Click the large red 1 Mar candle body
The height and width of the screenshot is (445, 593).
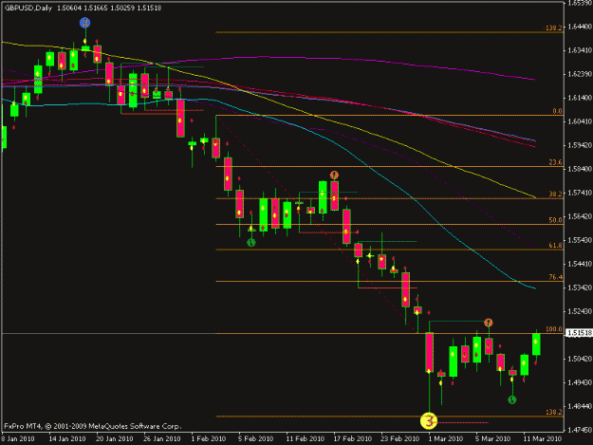[429, 352]
